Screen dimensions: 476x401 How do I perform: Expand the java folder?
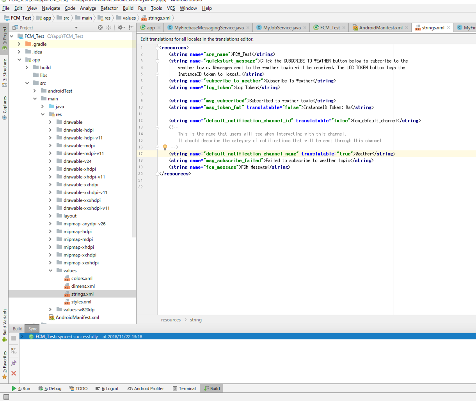(x=43, y=107)
